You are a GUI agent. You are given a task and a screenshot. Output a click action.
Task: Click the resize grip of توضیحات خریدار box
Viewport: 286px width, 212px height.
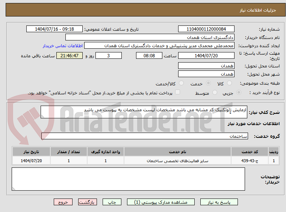click(14, 189)
